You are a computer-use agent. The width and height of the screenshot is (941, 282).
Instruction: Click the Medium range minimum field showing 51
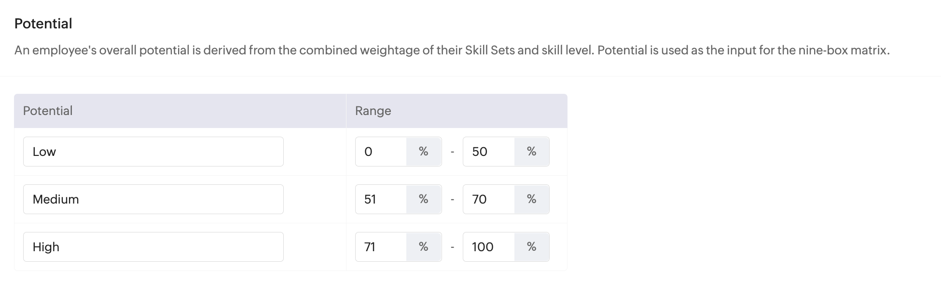click(381, 199)
